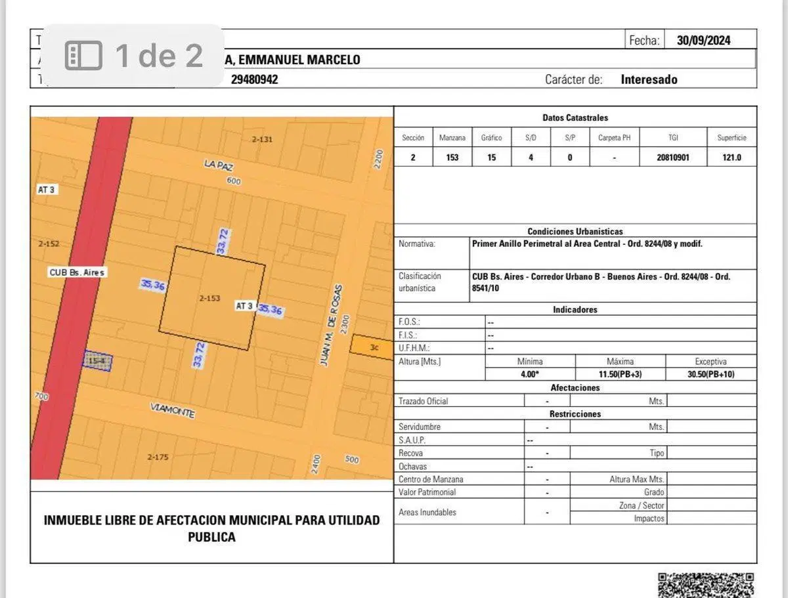
Task: Click the 'Carpeta PH' column header
Action: 615,138
